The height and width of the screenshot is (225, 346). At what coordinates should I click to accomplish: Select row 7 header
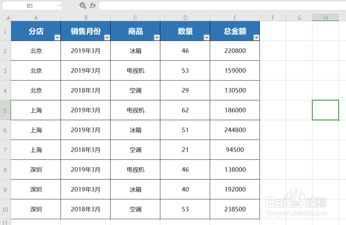coord(5,150)
